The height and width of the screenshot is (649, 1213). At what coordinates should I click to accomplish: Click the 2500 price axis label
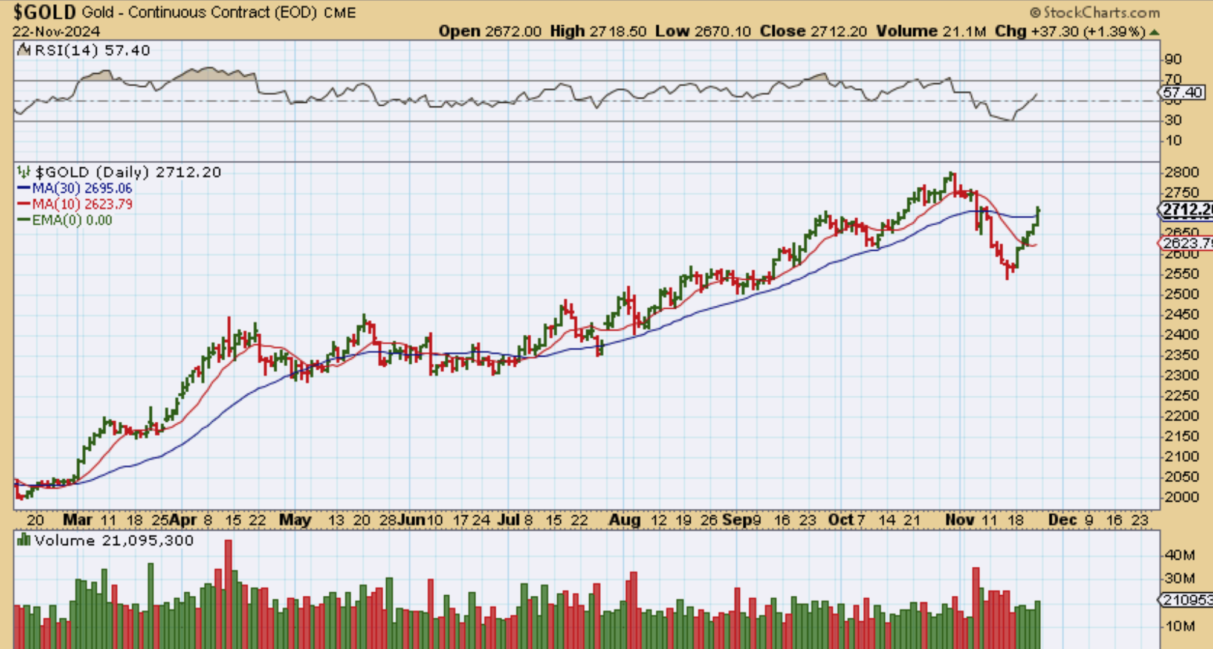pos(1182,294)
